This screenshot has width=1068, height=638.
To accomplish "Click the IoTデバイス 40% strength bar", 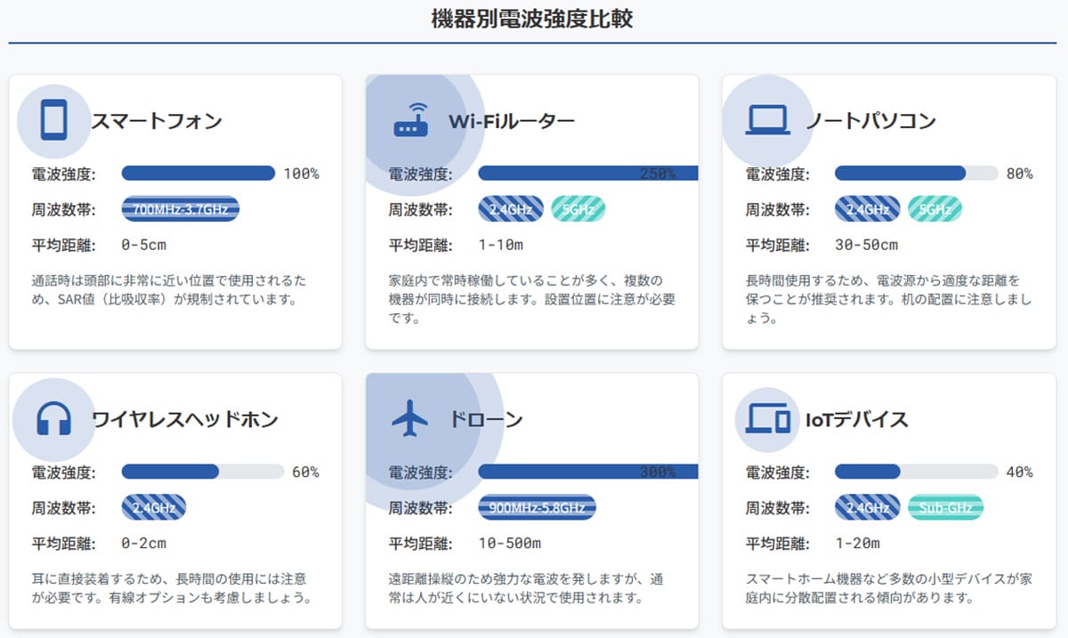I will 916,472.
